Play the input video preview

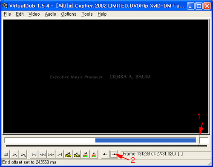(x=14, y=154)
